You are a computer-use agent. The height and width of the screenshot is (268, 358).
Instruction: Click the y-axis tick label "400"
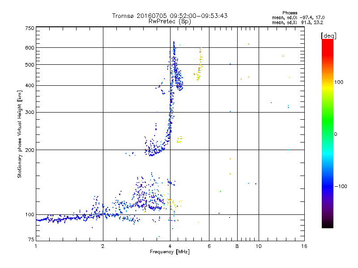coord(30,85)
